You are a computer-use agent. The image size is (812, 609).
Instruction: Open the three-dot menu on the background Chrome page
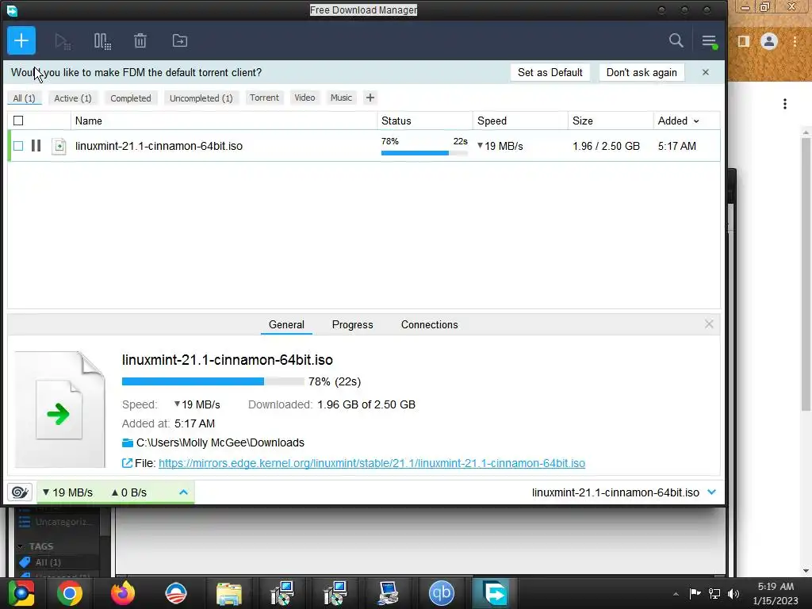pyautogui.click(x=785, y=104)
